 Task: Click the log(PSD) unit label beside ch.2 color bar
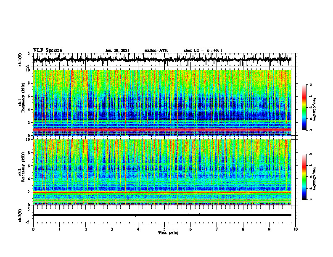[315, 178]
